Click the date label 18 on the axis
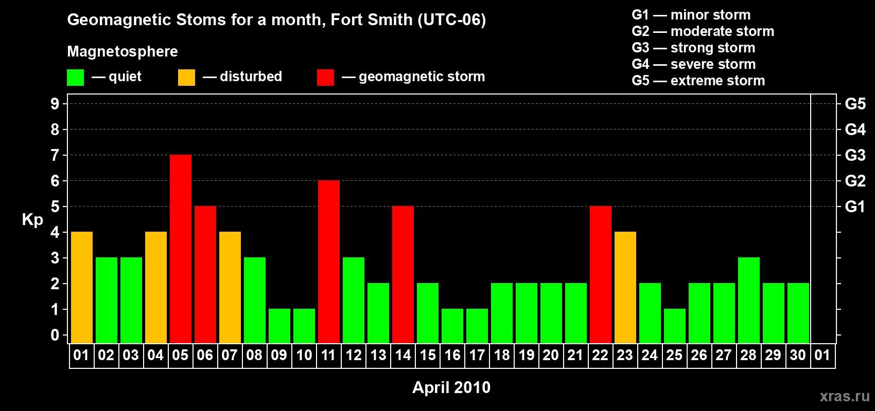Screen dimensions: 875x411 [x=501, y=356]
